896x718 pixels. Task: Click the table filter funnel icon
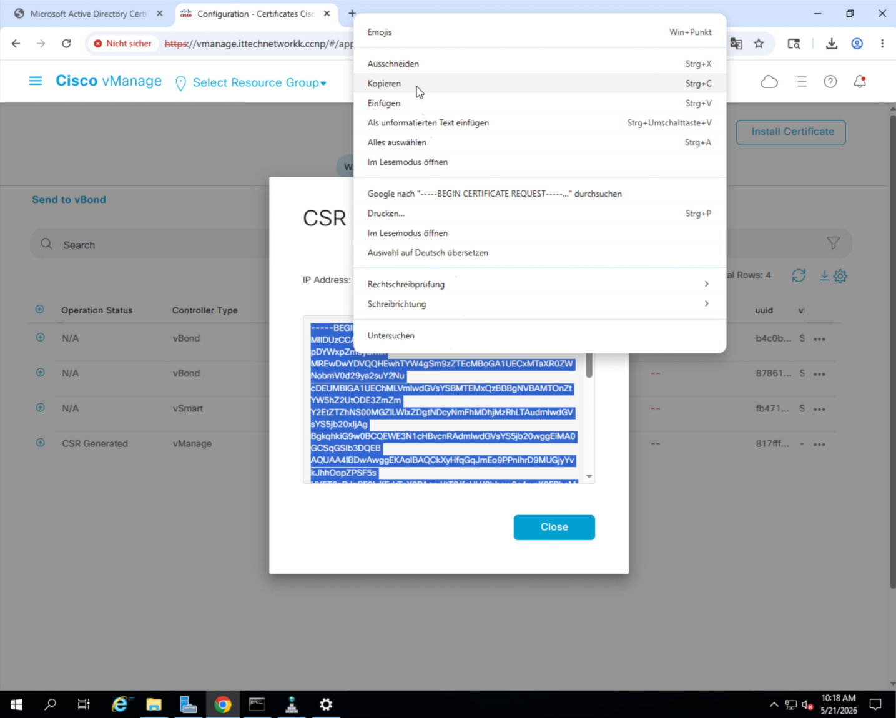pyautogui.click(x=833, y=243)
